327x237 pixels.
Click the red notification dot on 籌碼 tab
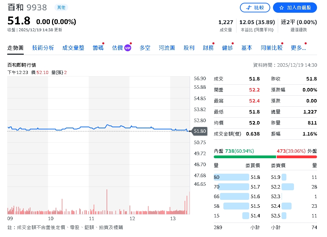click(103, 44)
